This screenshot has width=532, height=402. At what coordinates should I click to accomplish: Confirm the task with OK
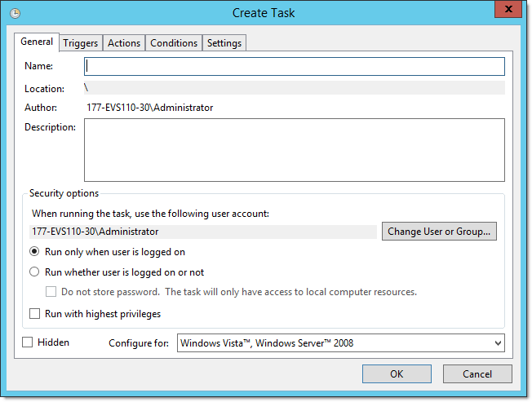397,374
